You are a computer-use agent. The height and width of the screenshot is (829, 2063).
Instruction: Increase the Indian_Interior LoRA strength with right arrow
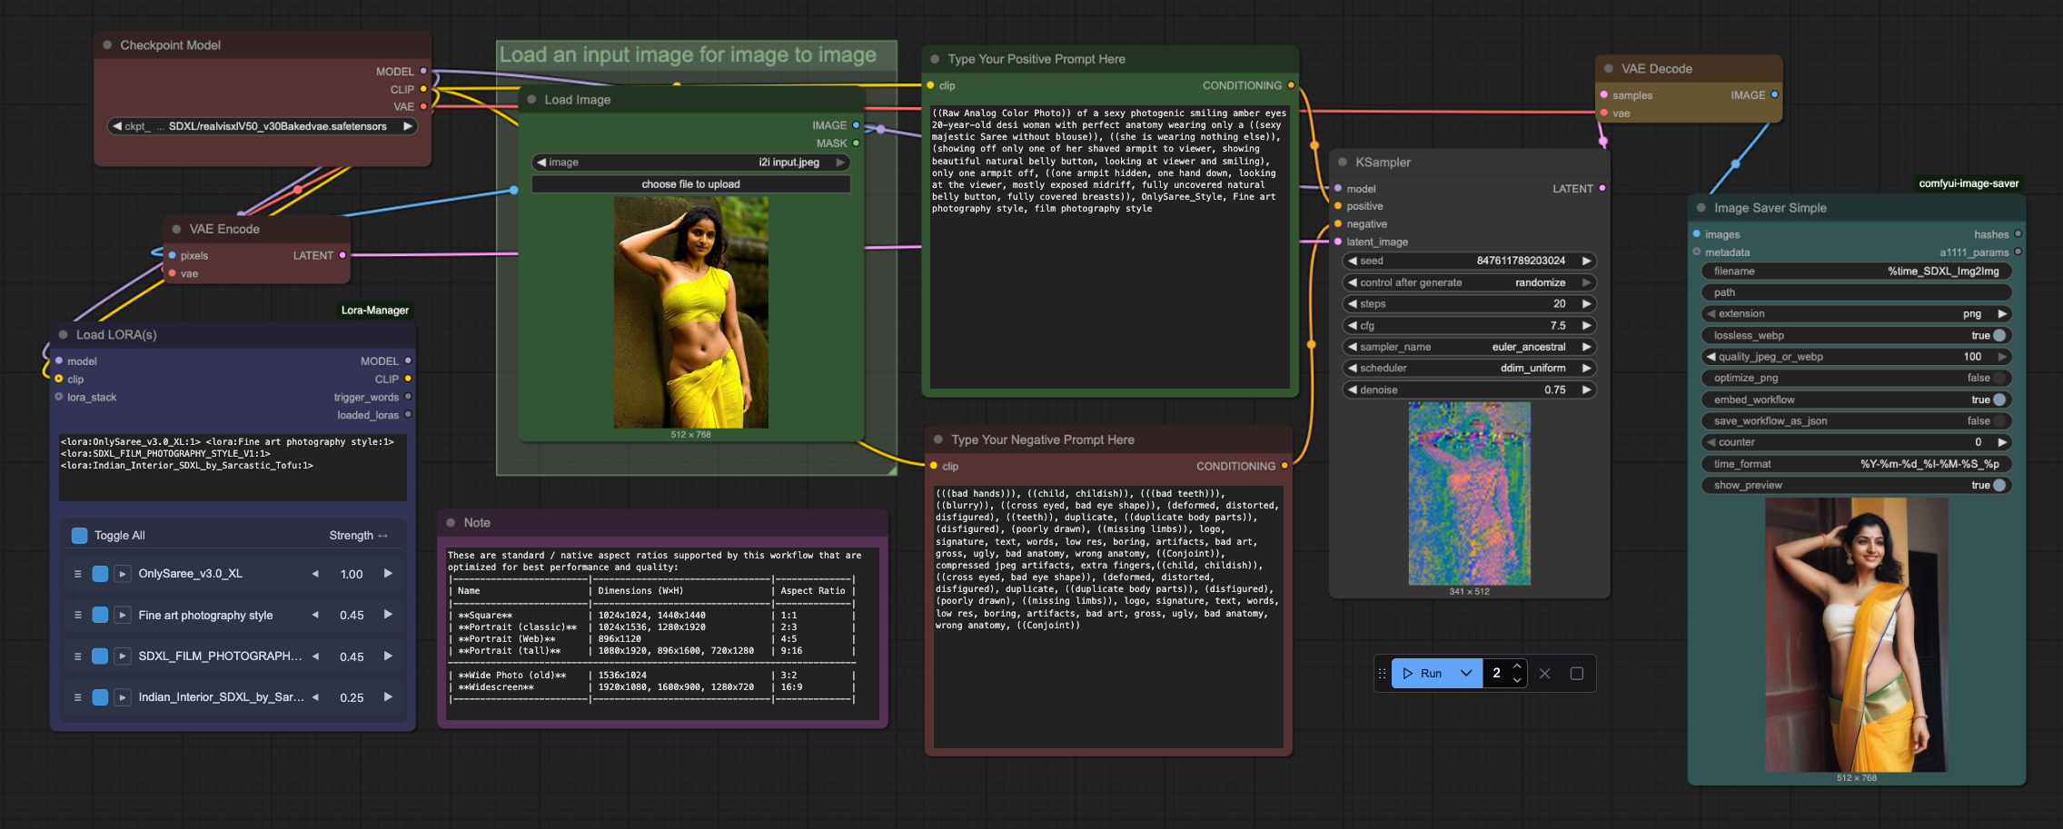point(388,697)
